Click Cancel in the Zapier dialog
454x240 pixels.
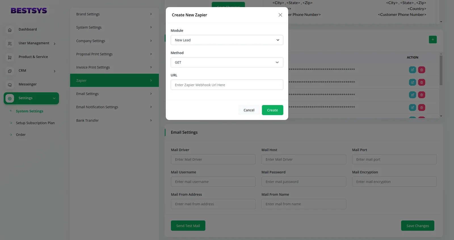tap(249, 110)
